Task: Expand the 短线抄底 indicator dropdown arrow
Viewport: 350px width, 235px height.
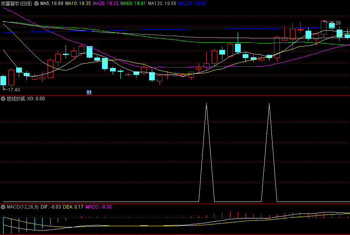Action: pyautogui.click(x=3, y=99)
